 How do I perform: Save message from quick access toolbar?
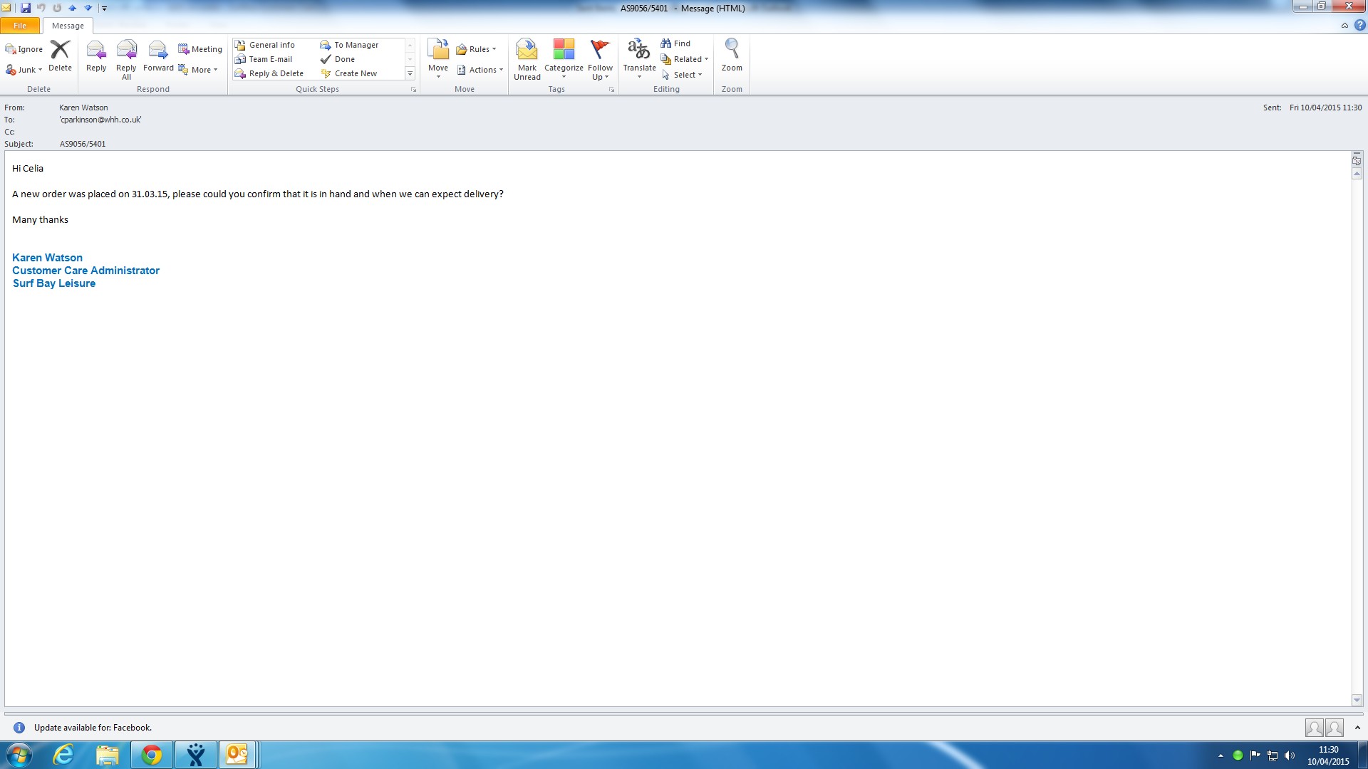tap(26, 8)
